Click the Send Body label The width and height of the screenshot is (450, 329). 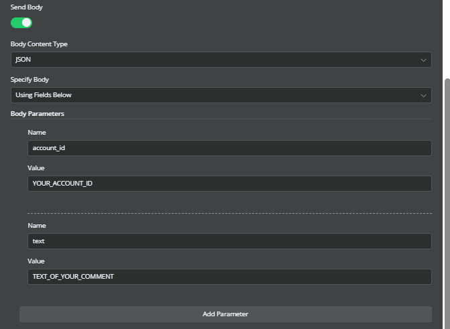(26, 7)
